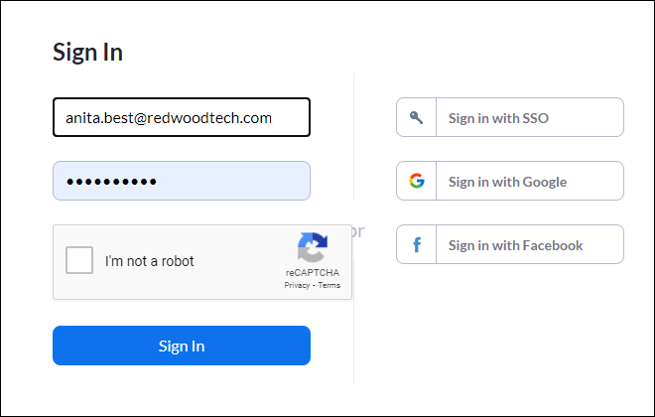Click the reCAPTCHA wordmark text
This screenshot has height=417, width=655.
pyautogui.click(x=312, y=272)
